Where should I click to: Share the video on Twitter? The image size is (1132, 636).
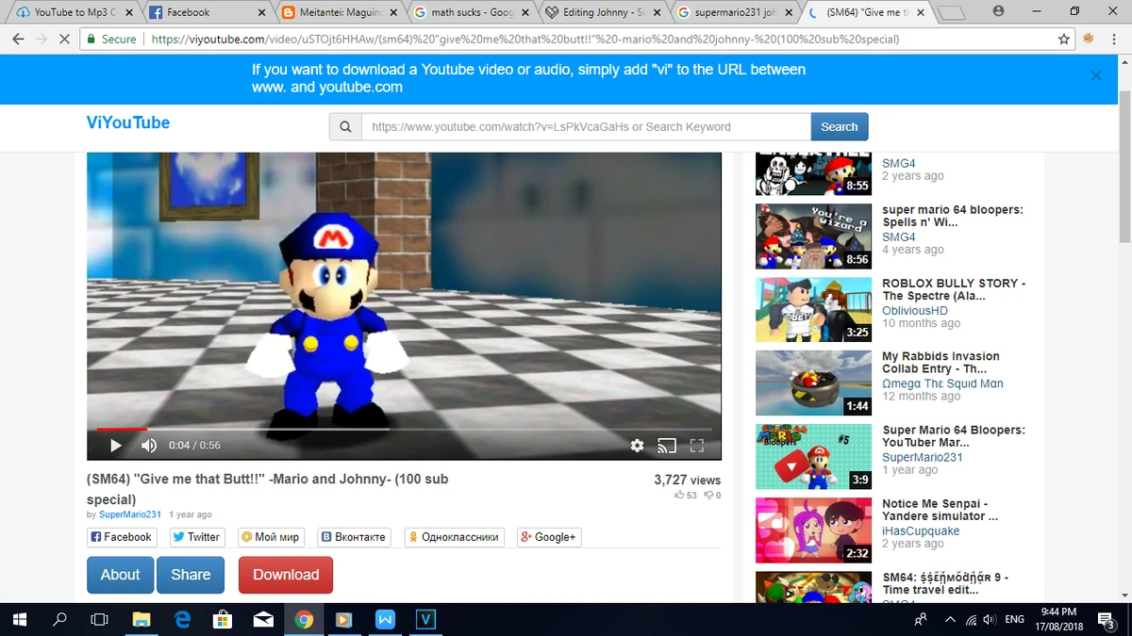(196, 536)
